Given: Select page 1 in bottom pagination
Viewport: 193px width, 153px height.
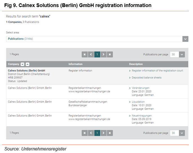Looking at the screenshot, I should [97, 133].
